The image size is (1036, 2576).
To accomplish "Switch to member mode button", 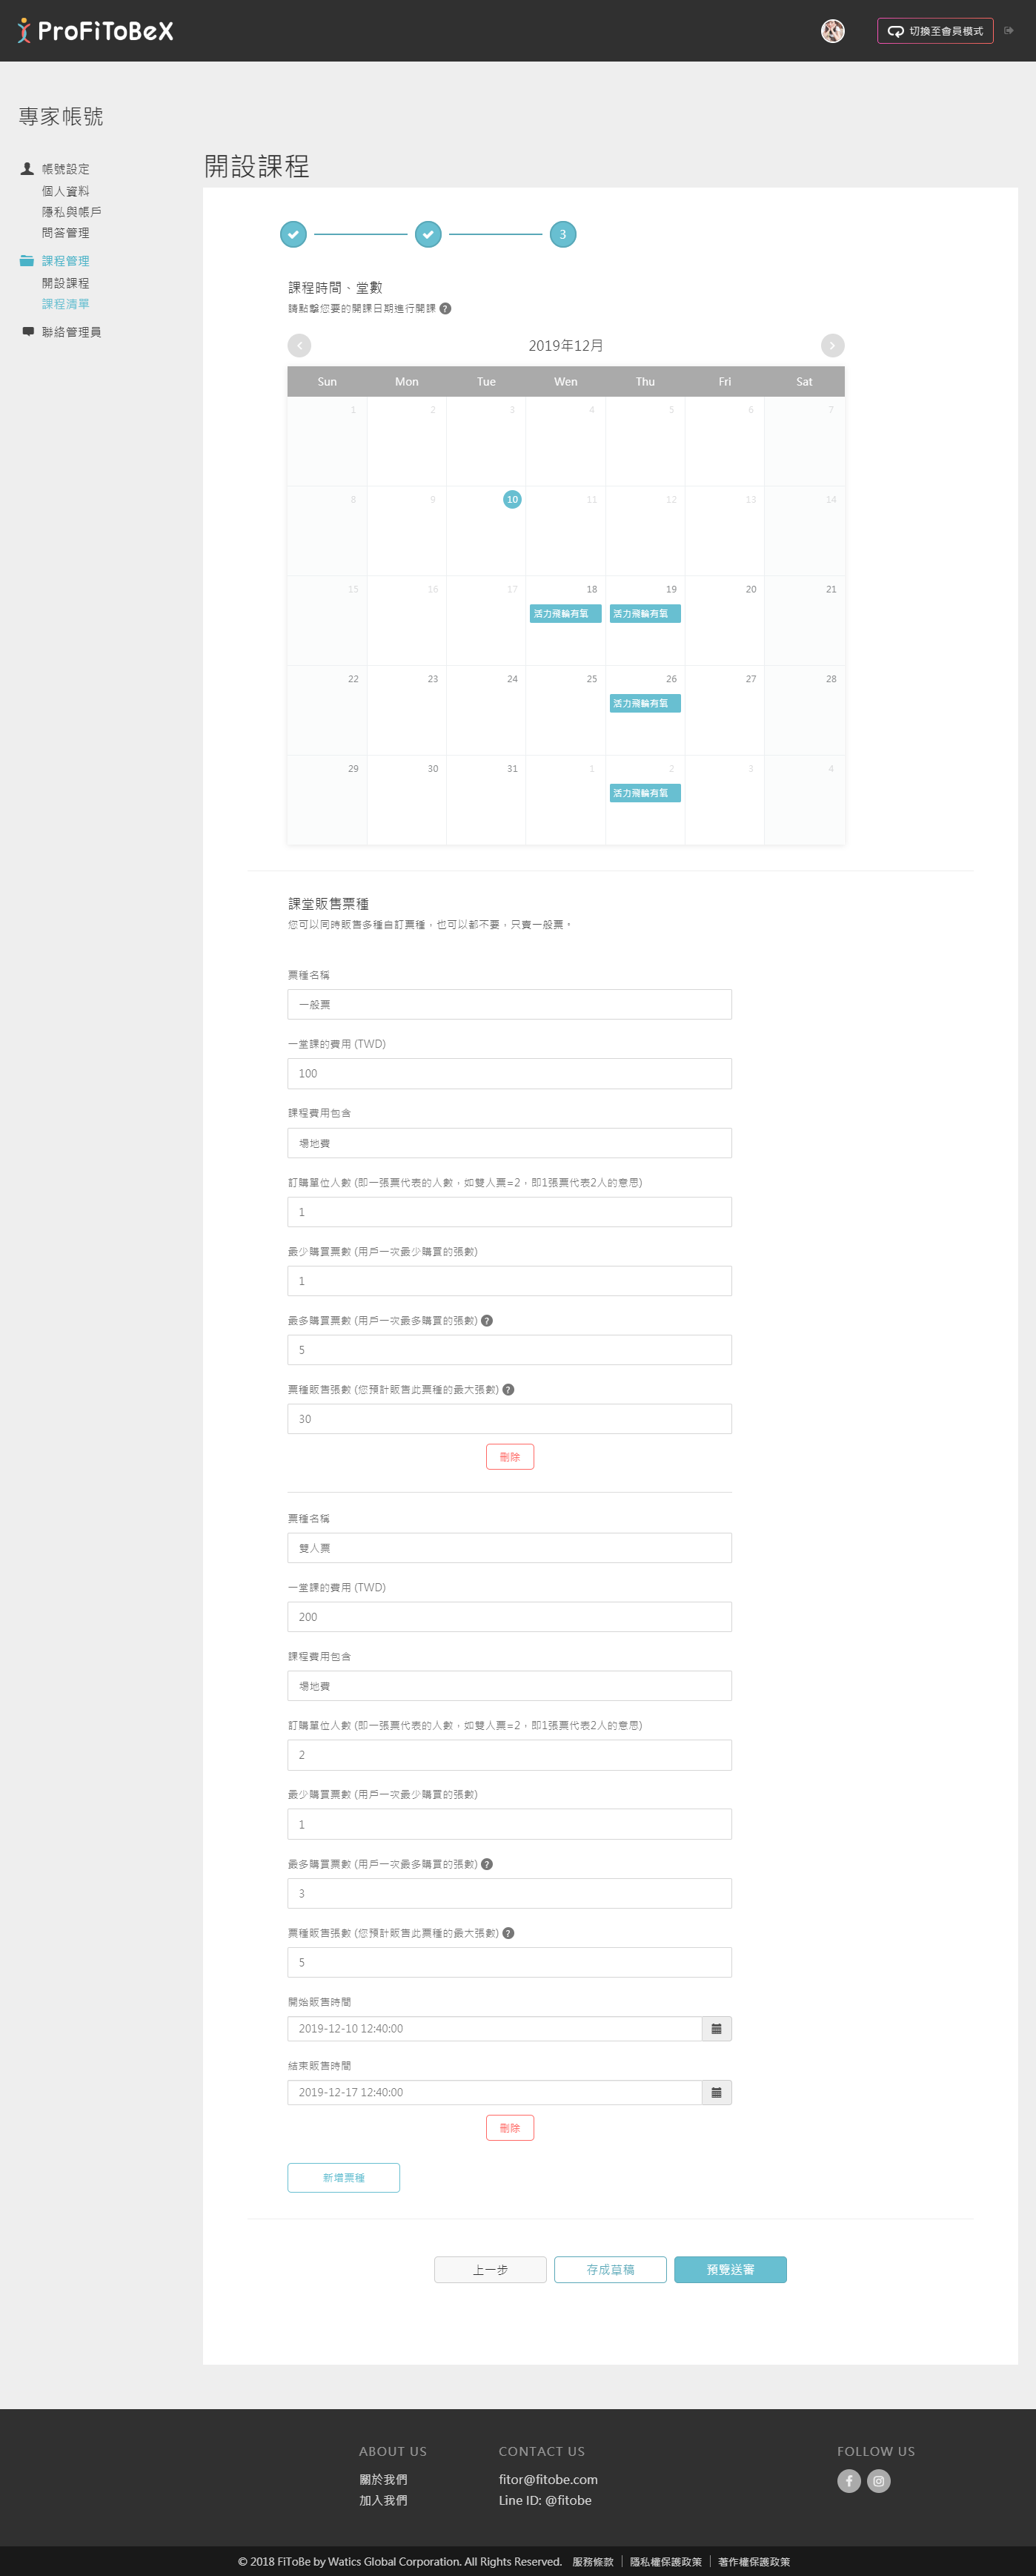I will [935, 31].
